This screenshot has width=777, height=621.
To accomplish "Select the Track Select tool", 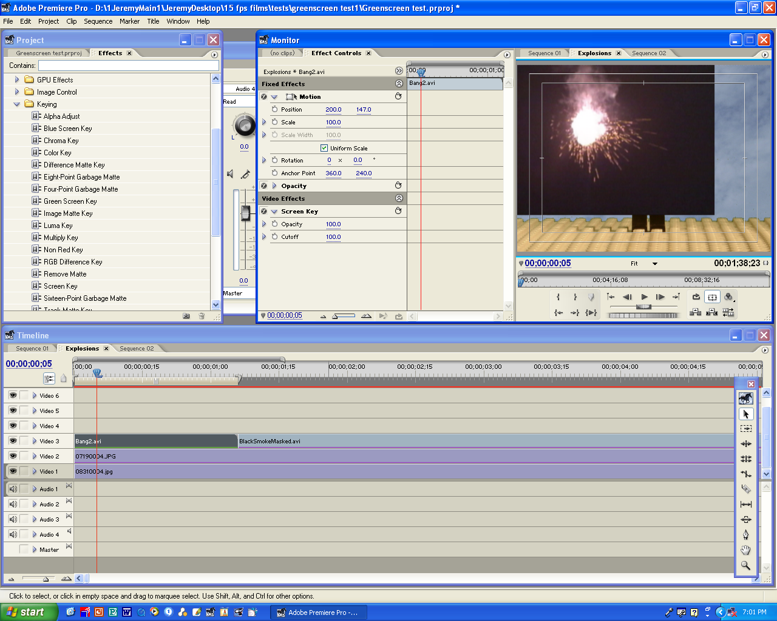I will [x=746, y=429].
